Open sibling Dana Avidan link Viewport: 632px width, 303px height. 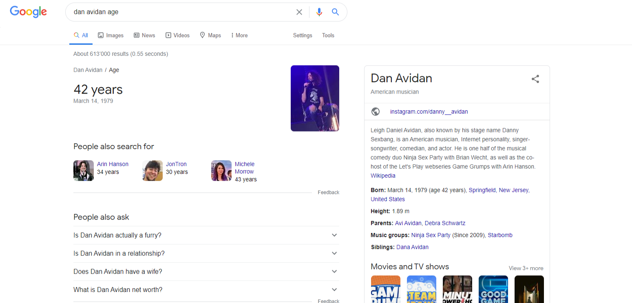coord(412,247)
